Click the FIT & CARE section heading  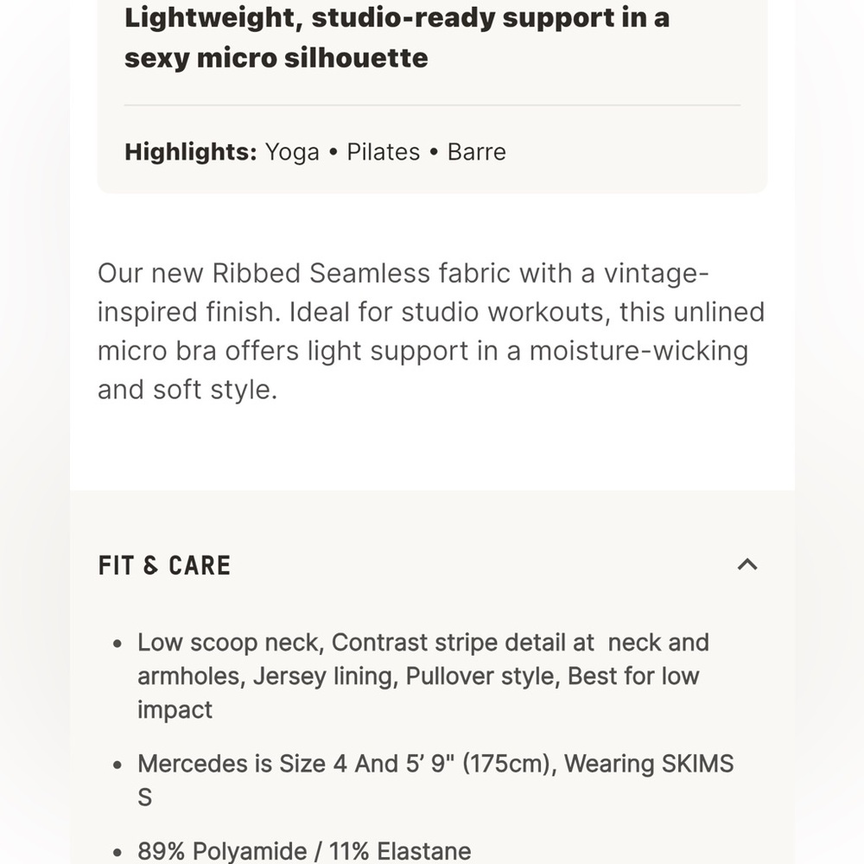[164, 566]
